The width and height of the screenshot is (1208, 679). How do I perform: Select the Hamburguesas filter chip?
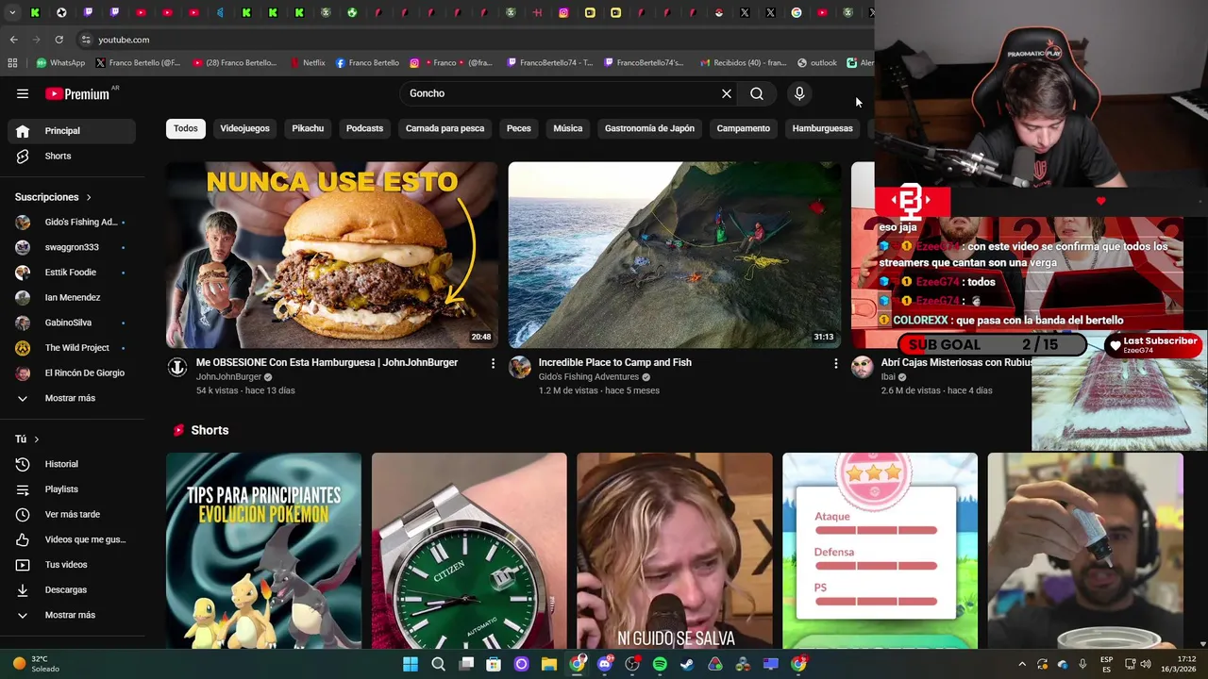(x=822, y=128)
